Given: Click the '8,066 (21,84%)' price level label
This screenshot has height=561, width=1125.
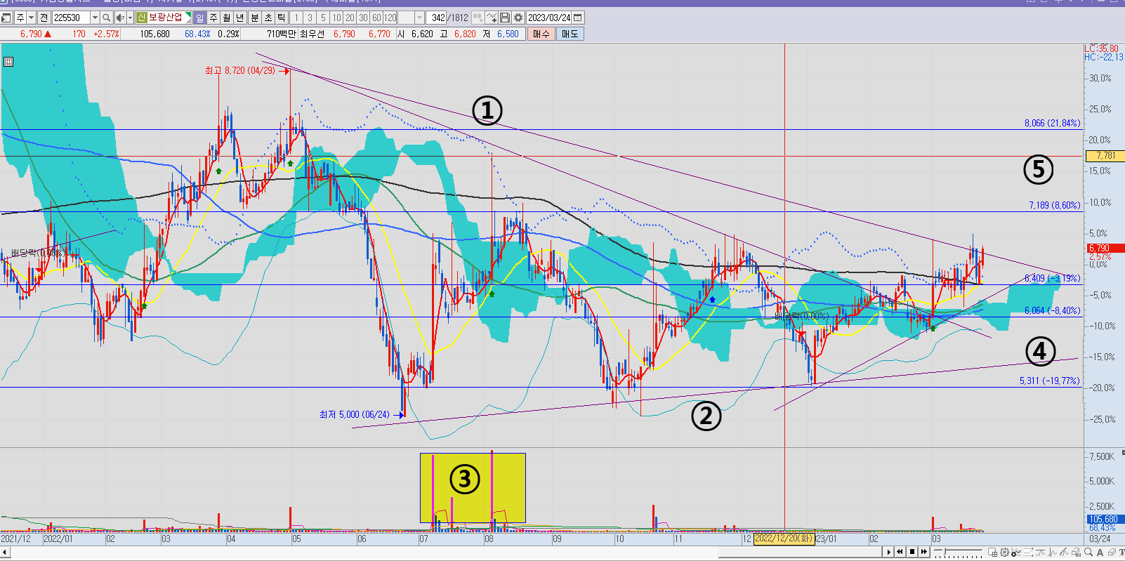Looking at the screenshot, I should pyautogui.click(x=1052, y=124).
